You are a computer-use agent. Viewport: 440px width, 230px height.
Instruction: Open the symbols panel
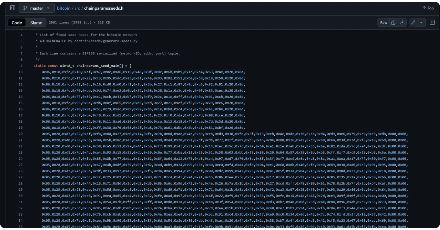pyautogui.click(x=432, y=23)
